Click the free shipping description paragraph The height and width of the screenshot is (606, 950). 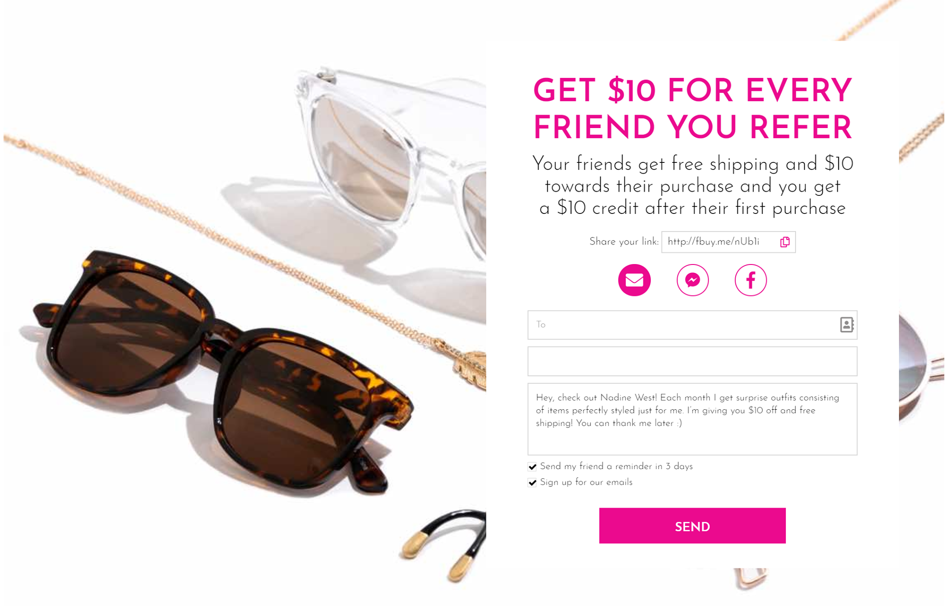[x=692, y=186]
